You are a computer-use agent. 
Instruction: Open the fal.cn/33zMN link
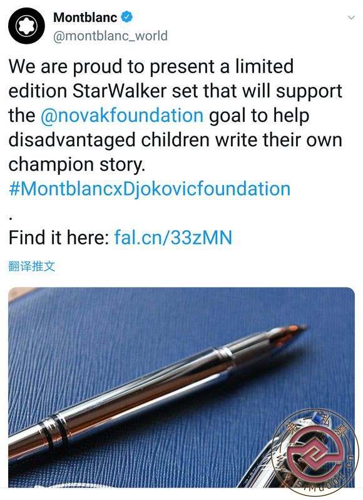point(173,237)
